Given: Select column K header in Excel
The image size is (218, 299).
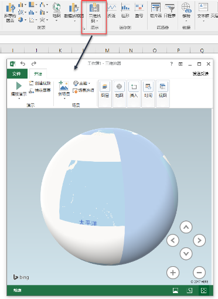Looking at the screenshot, I should pos(60,50).
